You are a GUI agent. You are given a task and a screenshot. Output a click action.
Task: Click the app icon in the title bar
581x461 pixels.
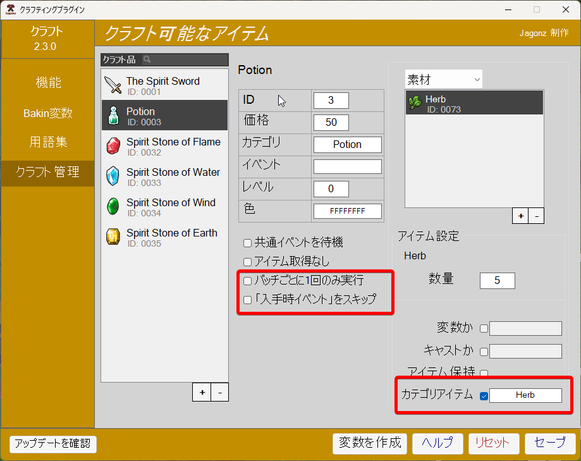pyautogui.click(x=10, y=9)
